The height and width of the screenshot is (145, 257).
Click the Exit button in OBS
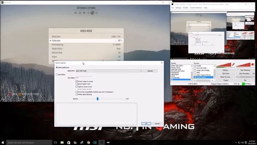(x=245, y=80)
